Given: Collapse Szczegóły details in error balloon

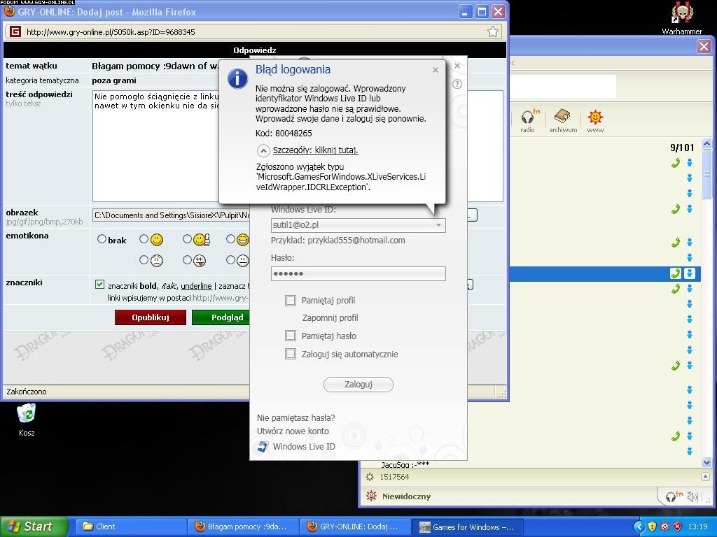Looking at the screenshot, I should 264,150.
